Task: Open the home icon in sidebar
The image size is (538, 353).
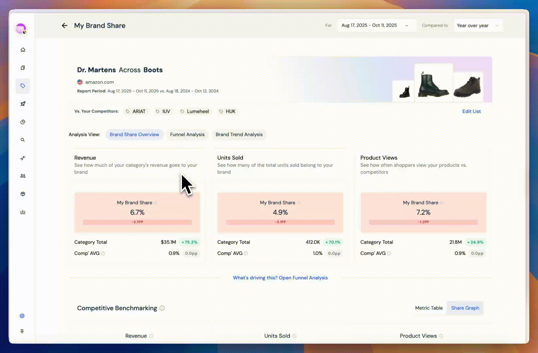Action: pos(23,50)
